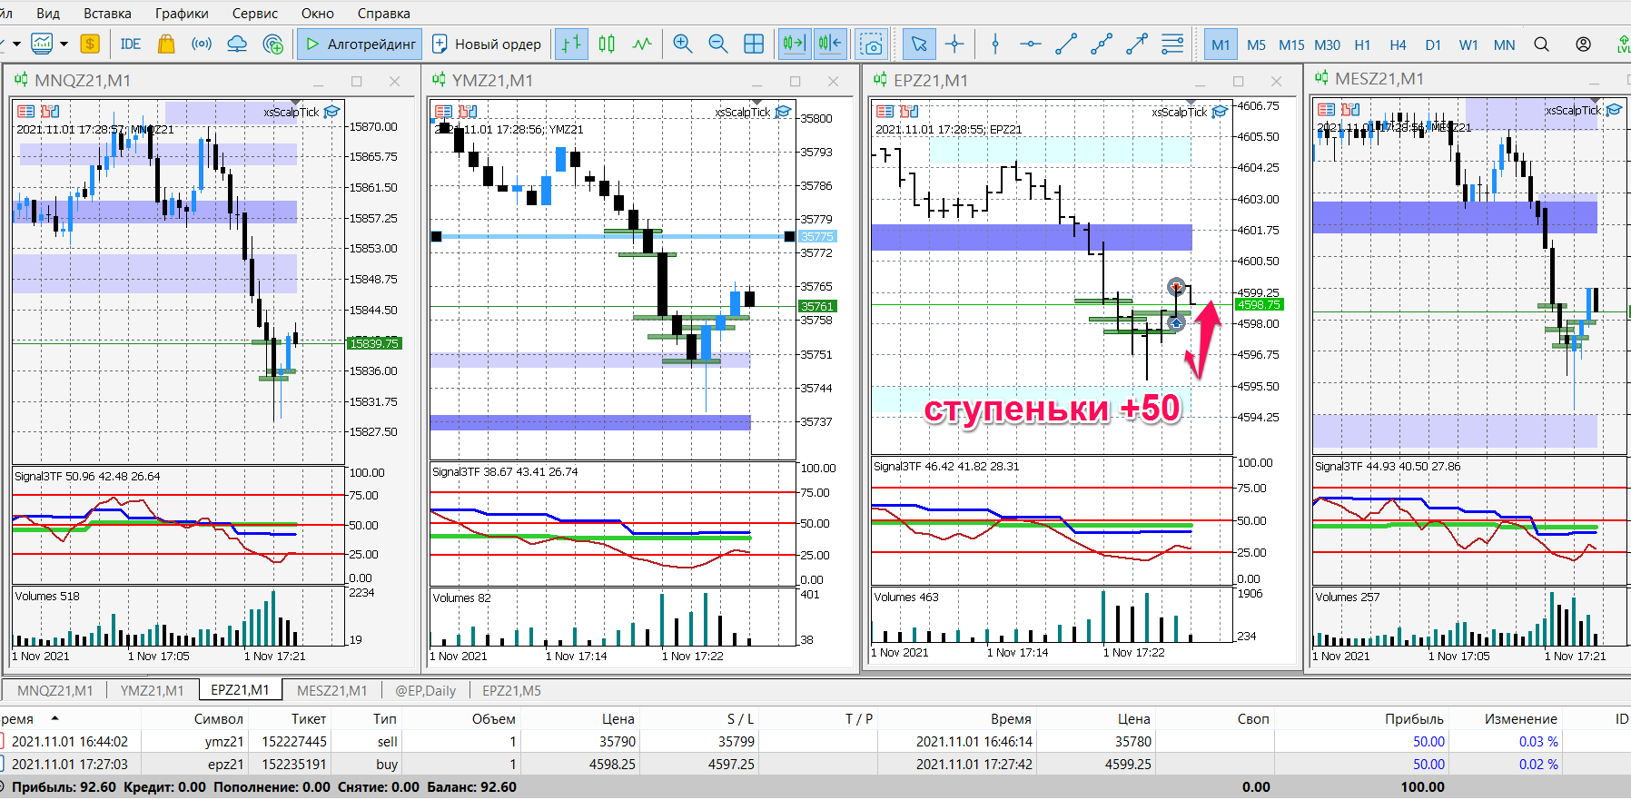Sort history by Символ column
The height and width of the screenshot is (810, 1631).
click(219, 718)
